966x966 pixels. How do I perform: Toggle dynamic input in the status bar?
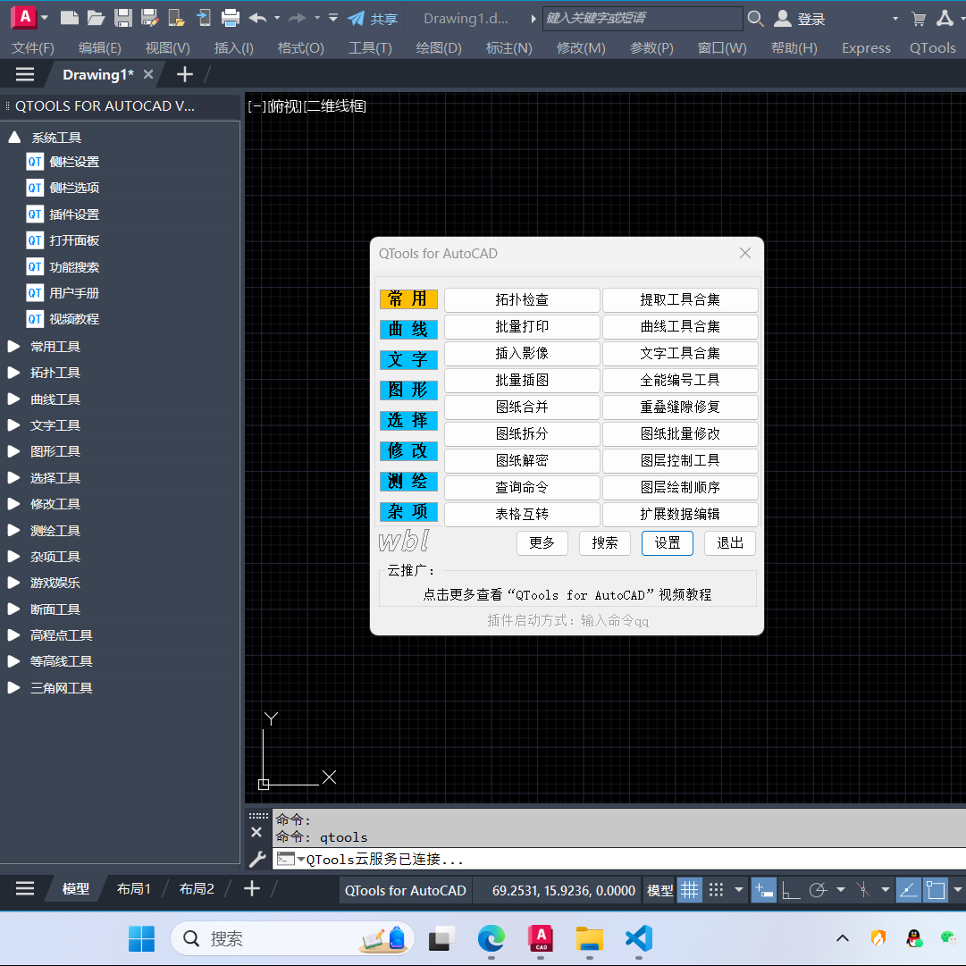[763, 890]
